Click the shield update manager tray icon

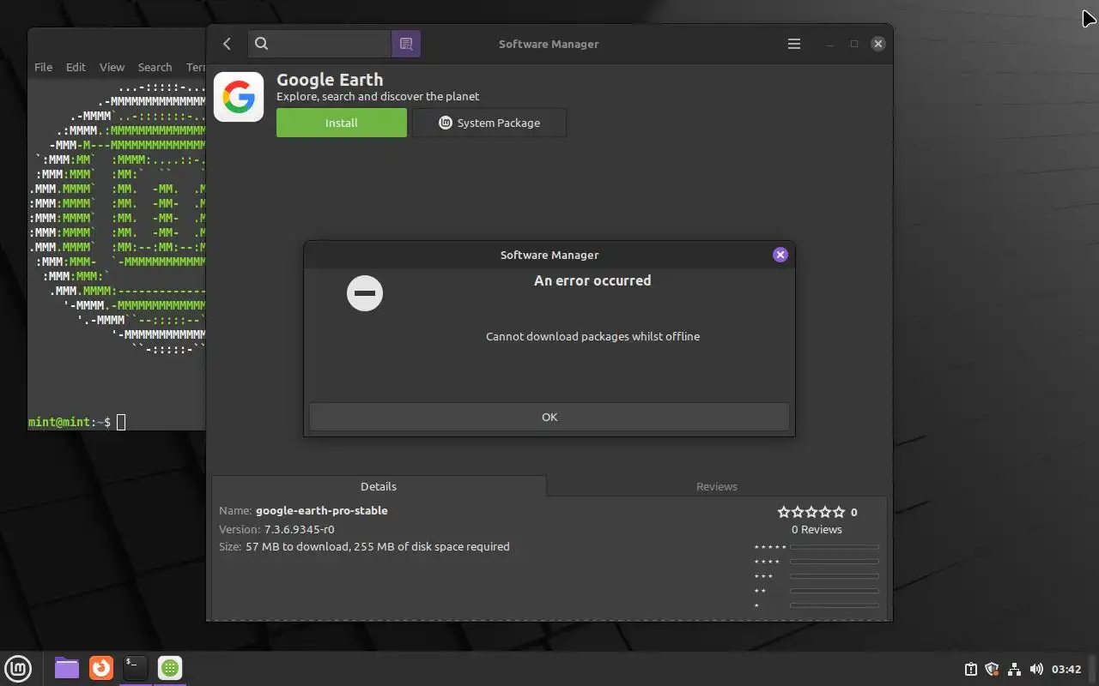(993, 669)
